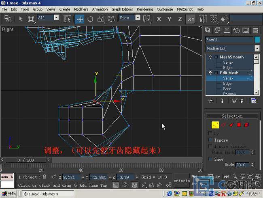263x198 pixels.
Task: Toggle Edit Mesh modifier lightbulb
Action: point(210,73)
